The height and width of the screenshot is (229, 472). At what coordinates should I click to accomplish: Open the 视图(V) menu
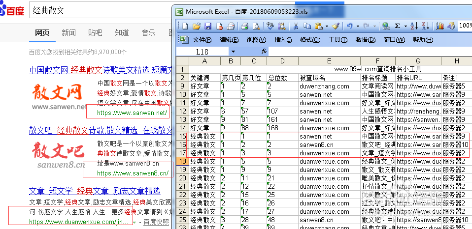(256, 40)
